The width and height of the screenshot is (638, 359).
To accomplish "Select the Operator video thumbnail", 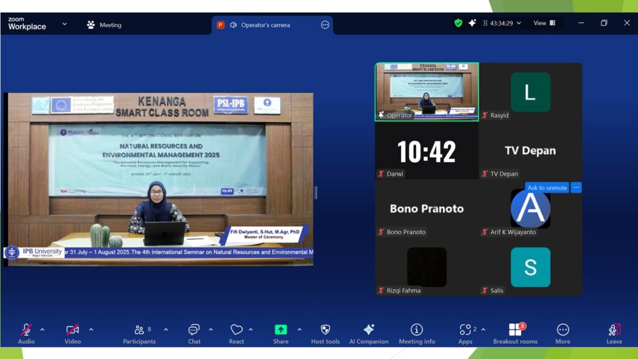I will pyautogui.click(x=427, y=91).
